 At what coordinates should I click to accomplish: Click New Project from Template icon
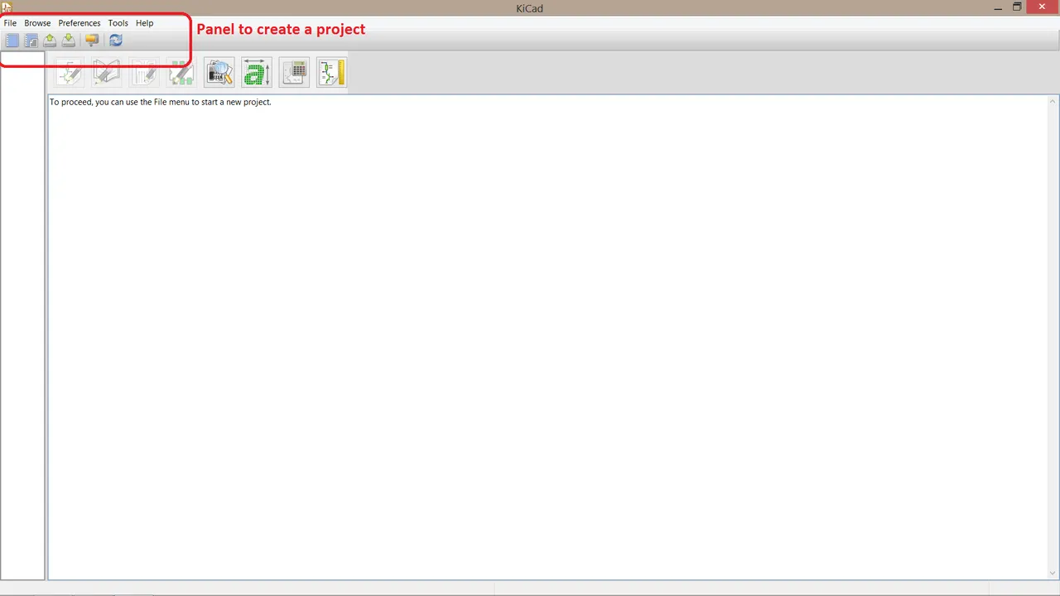point(31,40)
